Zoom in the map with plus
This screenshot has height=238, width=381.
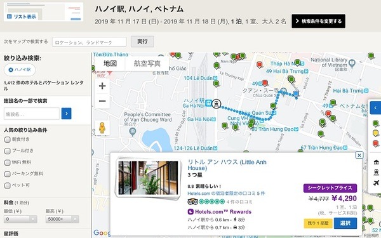(102, 86)
